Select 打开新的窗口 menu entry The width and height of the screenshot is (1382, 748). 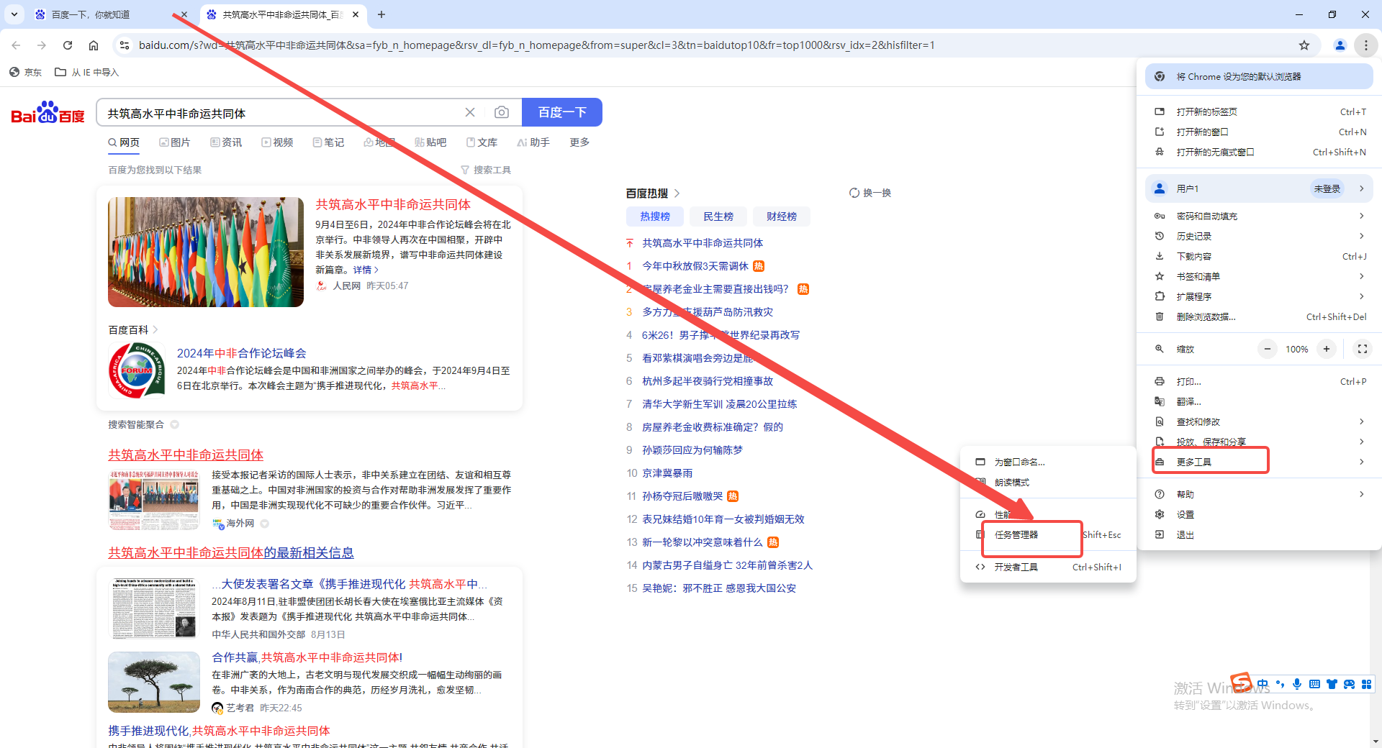[x=1260, y=132]
